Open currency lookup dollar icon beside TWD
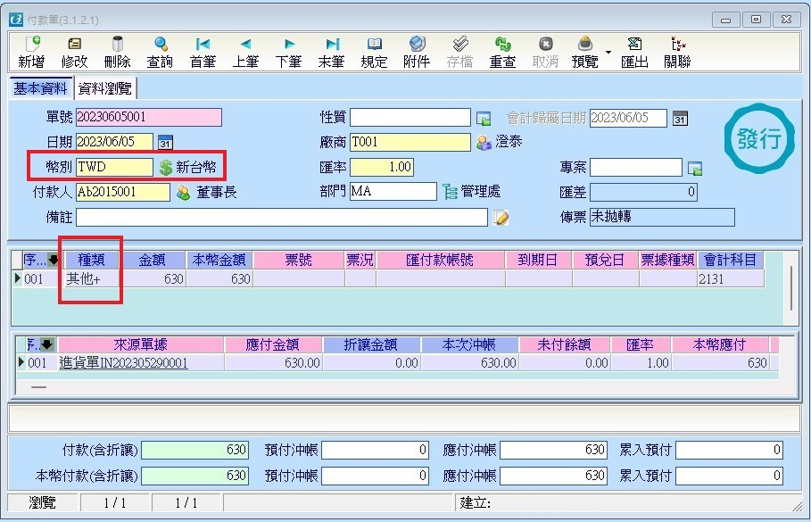 point(166,167)
